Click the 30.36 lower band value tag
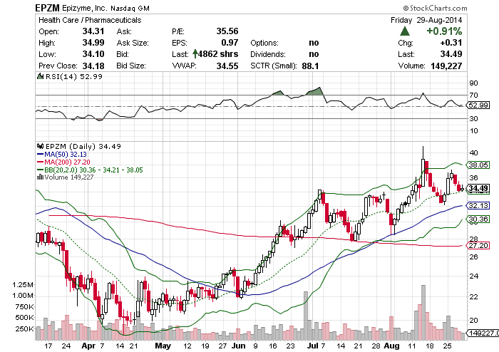This screenshot has height=352, width=499. 478,219
